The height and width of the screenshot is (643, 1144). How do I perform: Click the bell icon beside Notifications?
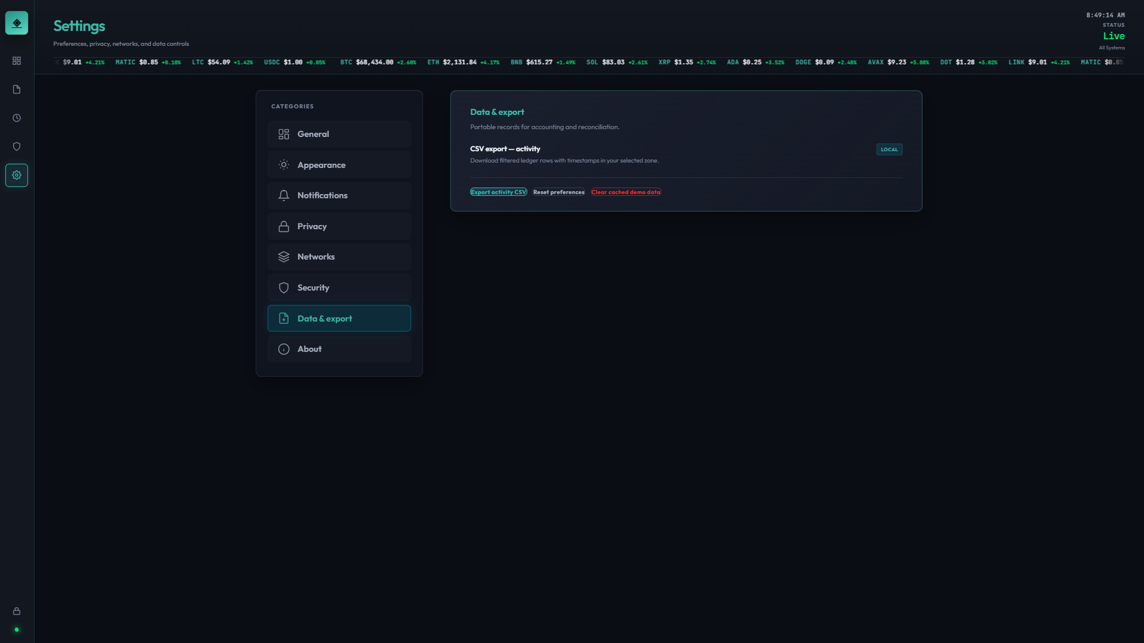[x=284, y=195]
